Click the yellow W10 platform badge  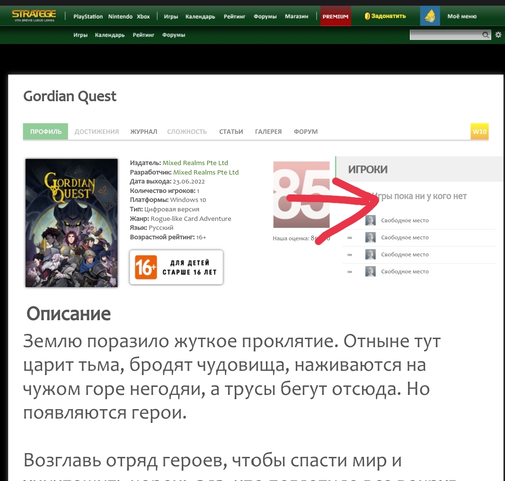pos(479,131)
